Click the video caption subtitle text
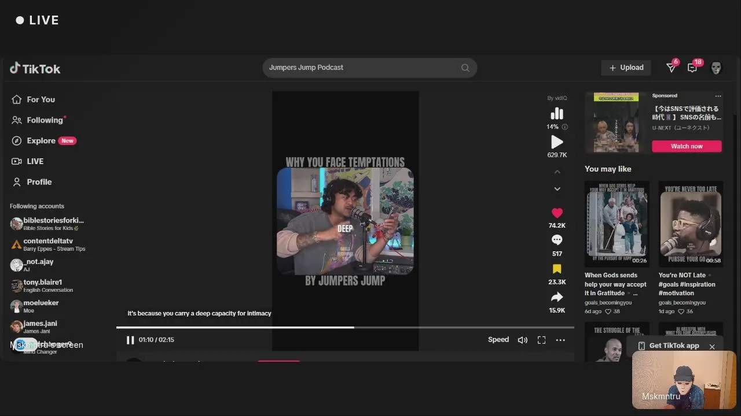741x416 pixels. tap(199, 313)
